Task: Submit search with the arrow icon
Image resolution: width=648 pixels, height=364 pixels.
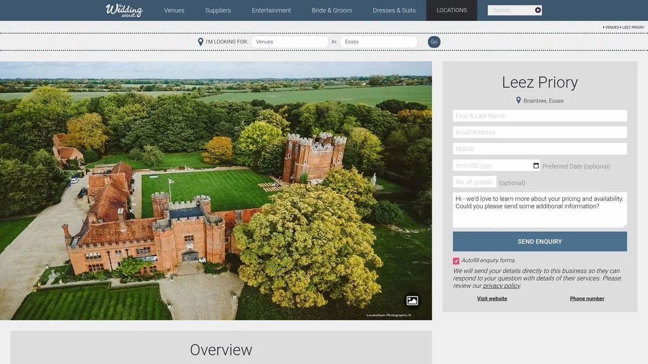Action: (x=538, y=10)
